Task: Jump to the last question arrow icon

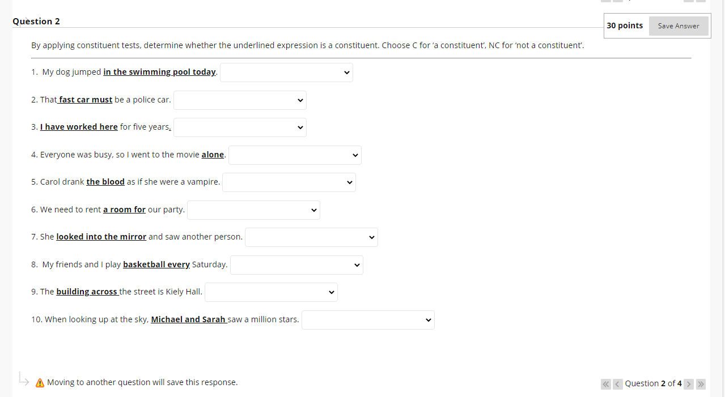Action: pyautogui.click(x=701, y=384)
